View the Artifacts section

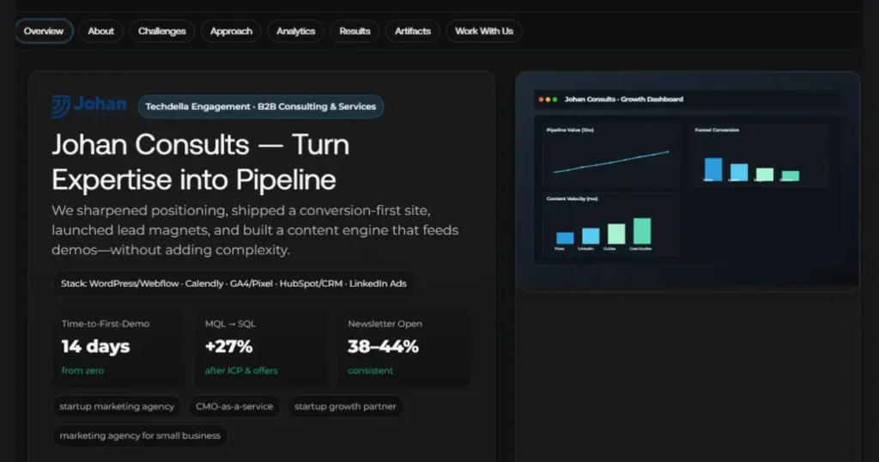(x=413, y=32)
